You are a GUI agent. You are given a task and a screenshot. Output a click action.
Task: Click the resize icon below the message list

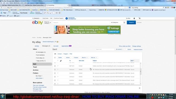pyautogui.click(x=139, y=88)
